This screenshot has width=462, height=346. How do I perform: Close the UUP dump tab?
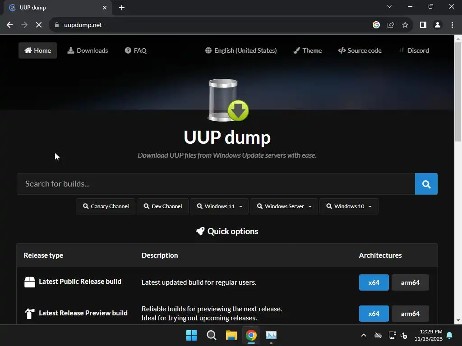pos(105,8)
